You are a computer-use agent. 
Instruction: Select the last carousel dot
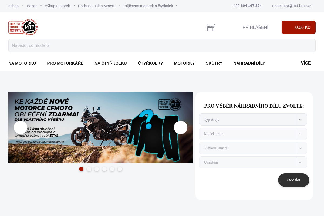click(x=120, y=169)
